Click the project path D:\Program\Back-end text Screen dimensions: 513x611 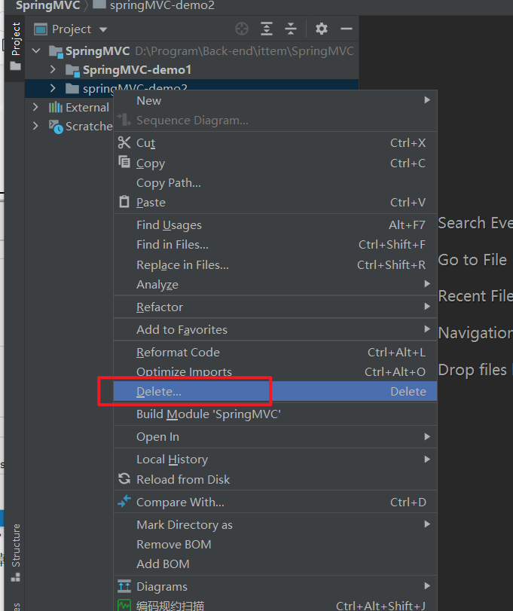(x=244, y=51)
